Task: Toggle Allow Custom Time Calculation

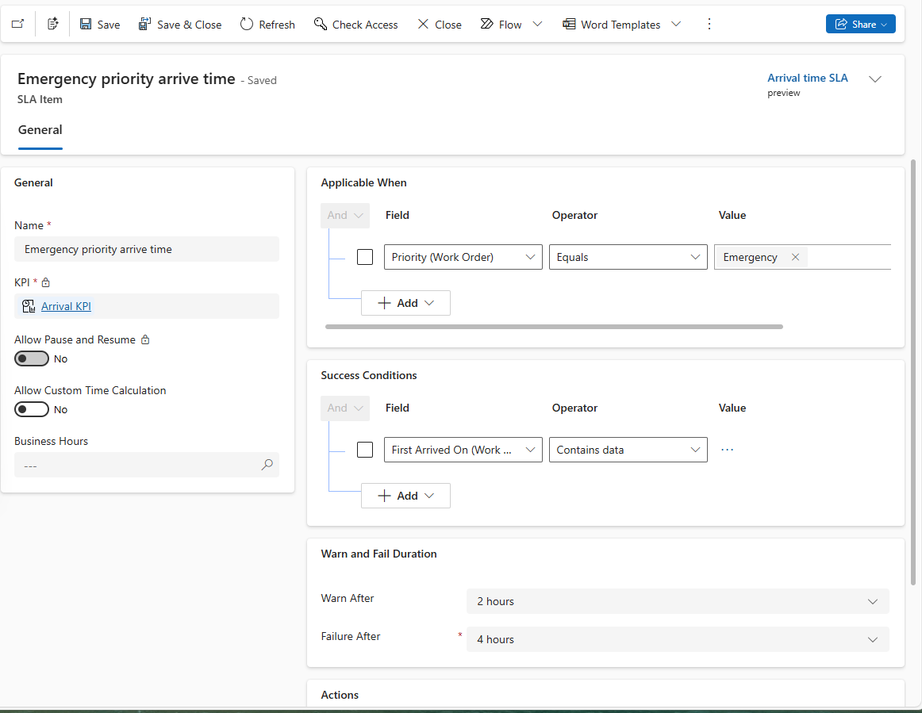Action: tap(32, 409)
